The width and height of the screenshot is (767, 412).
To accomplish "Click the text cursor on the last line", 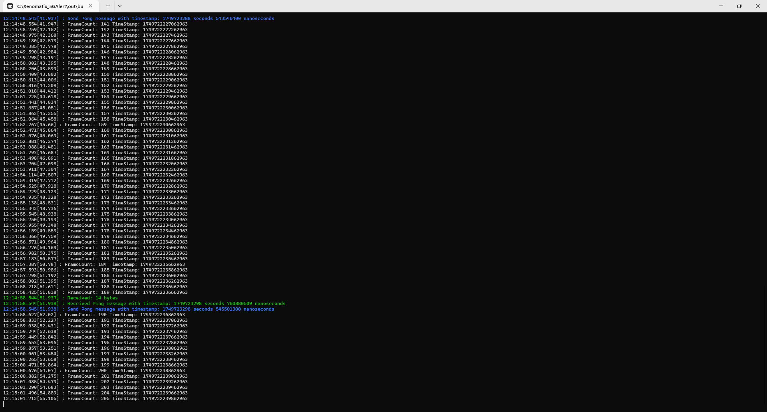I will [x=4, y=404].
